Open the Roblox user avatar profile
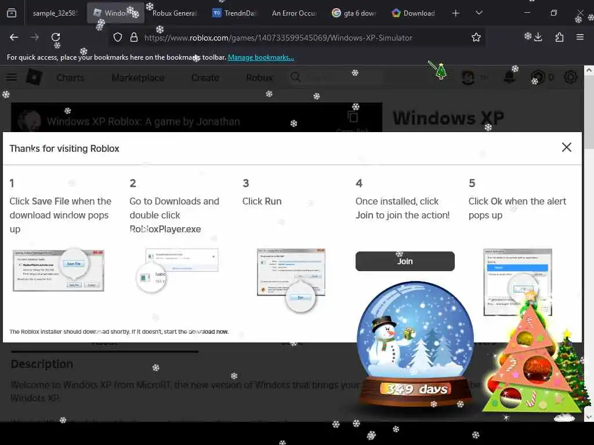The image size is (594, 445). tap(468, 77)
